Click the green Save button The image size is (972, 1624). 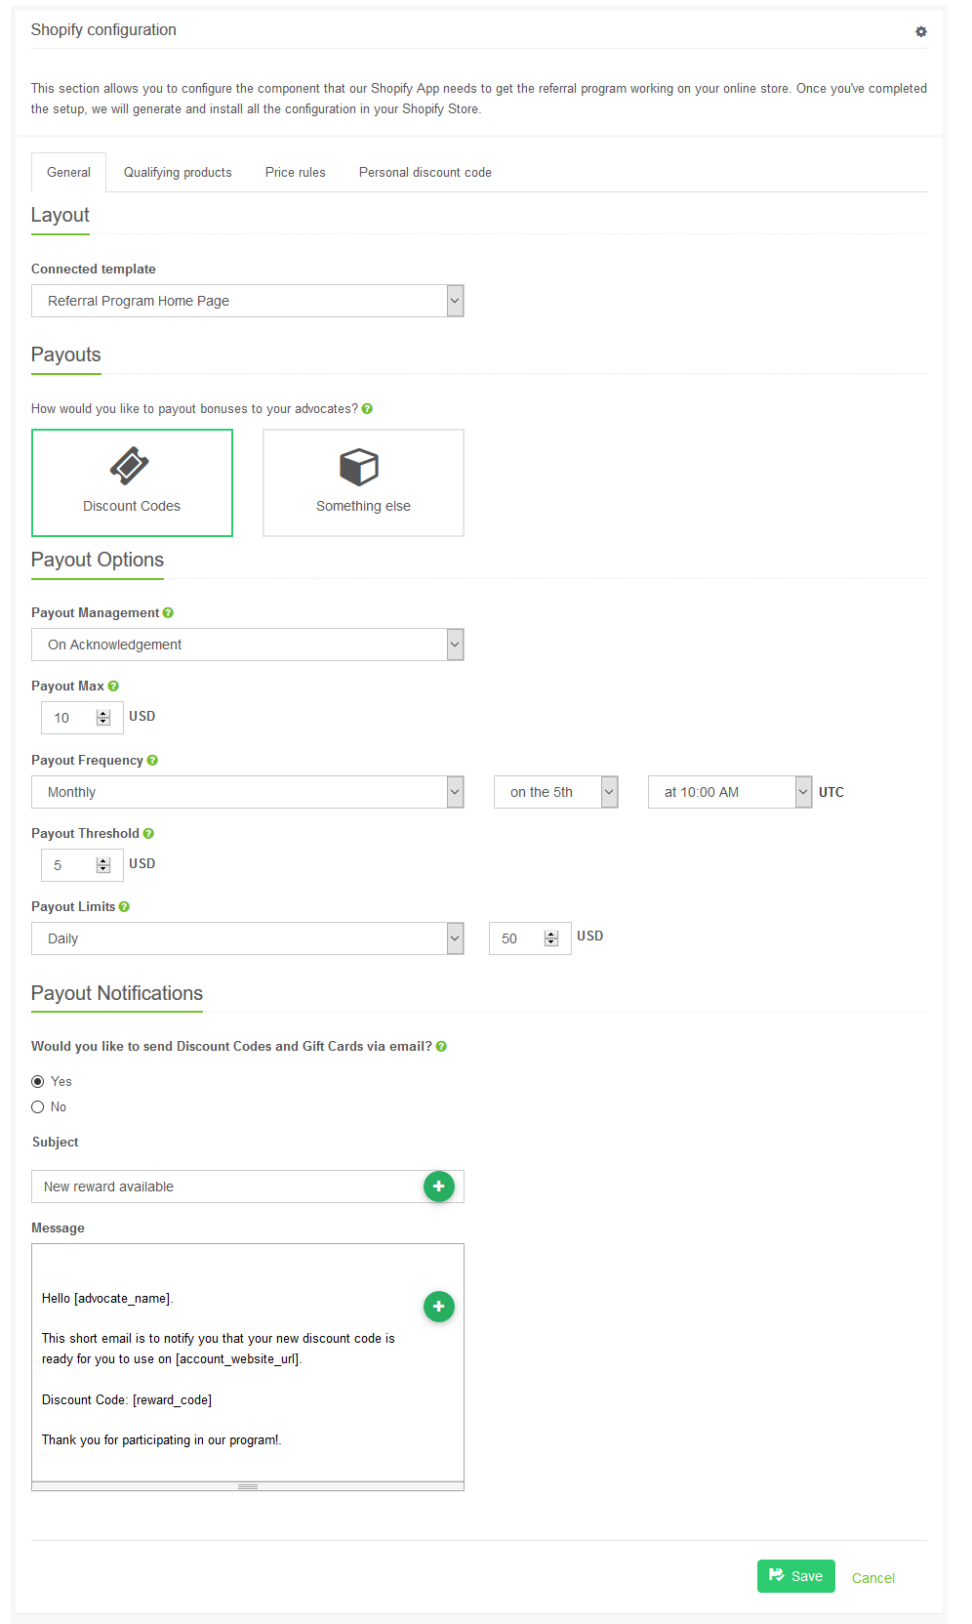(x=796, y=1576)
